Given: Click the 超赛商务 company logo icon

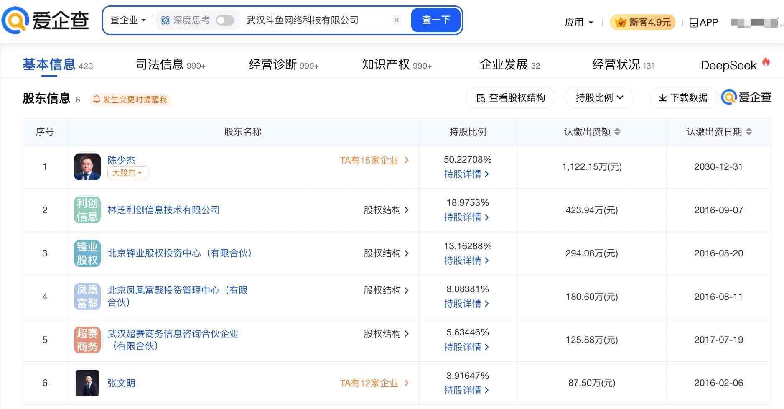Looking at the screenshot, I should pyautogui.click(x=87, y=340).
